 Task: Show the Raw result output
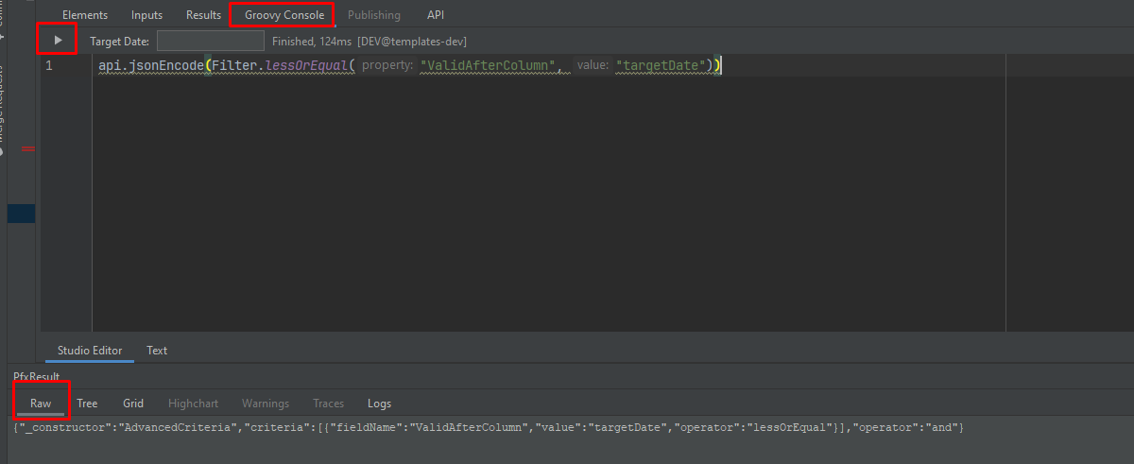point(41,404)
